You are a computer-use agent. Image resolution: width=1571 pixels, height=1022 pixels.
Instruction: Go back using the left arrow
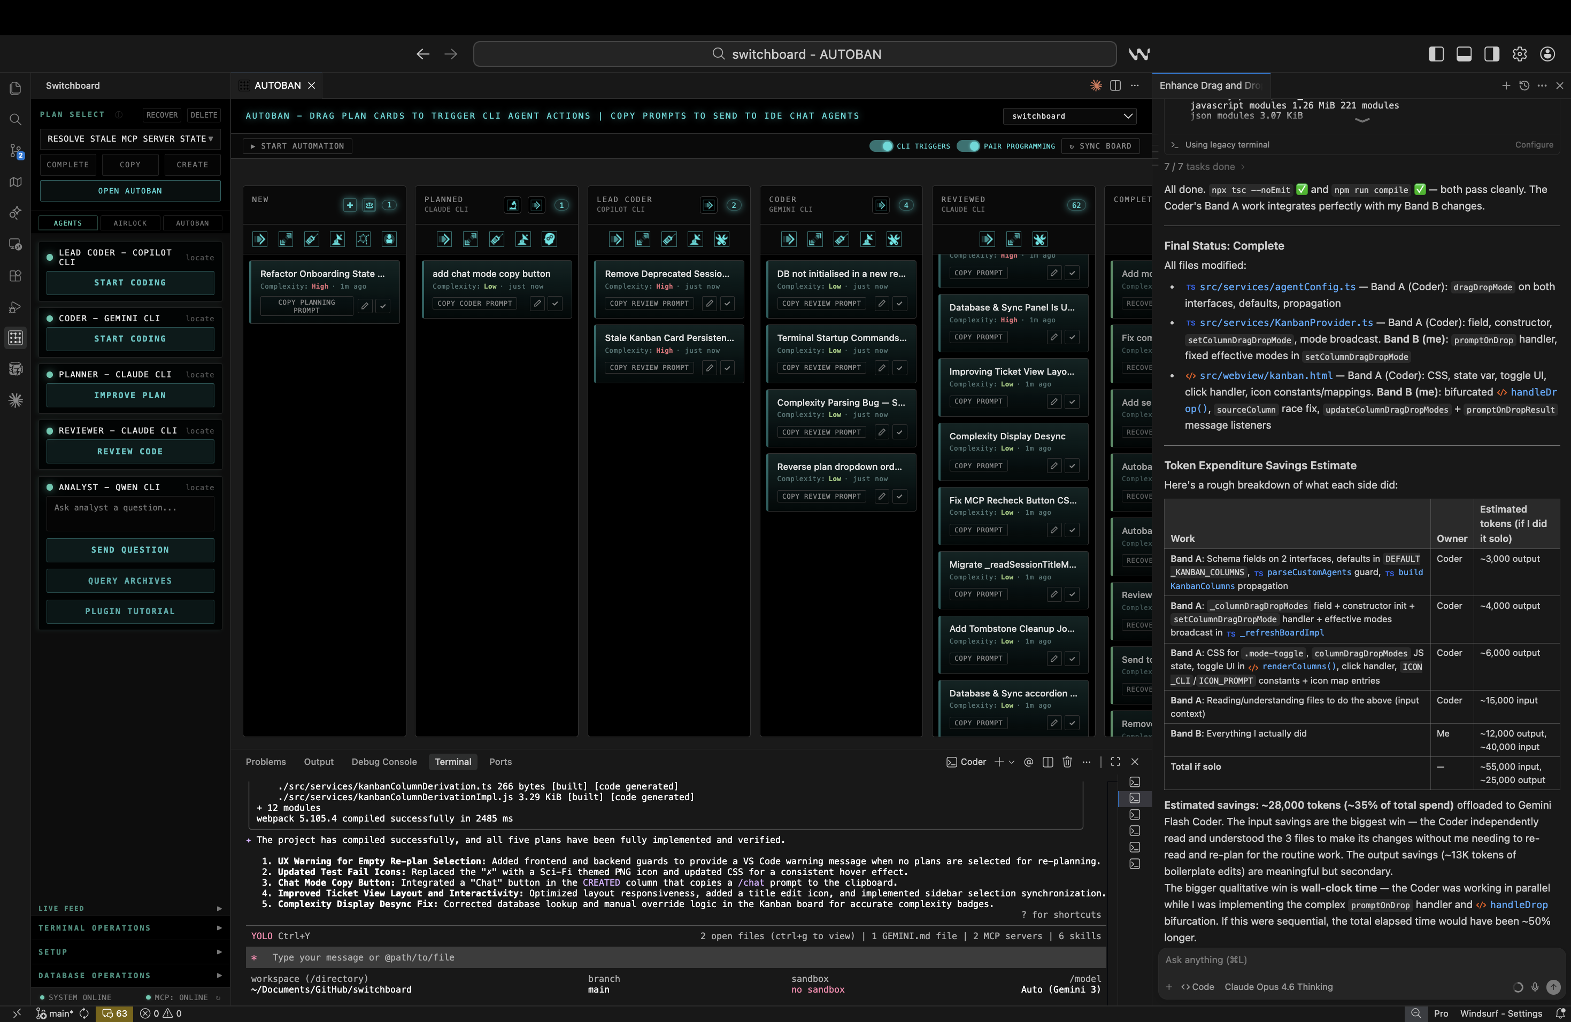tap(422, 54)
